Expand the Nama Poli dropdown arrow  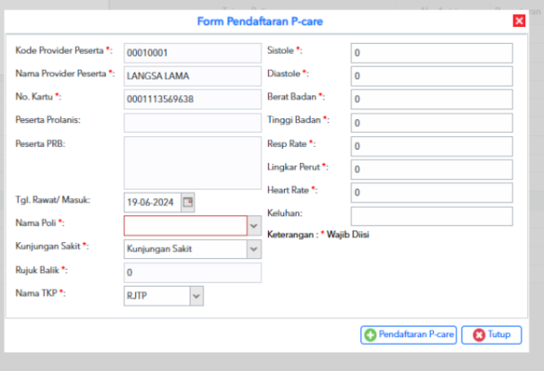coord(255,226)
